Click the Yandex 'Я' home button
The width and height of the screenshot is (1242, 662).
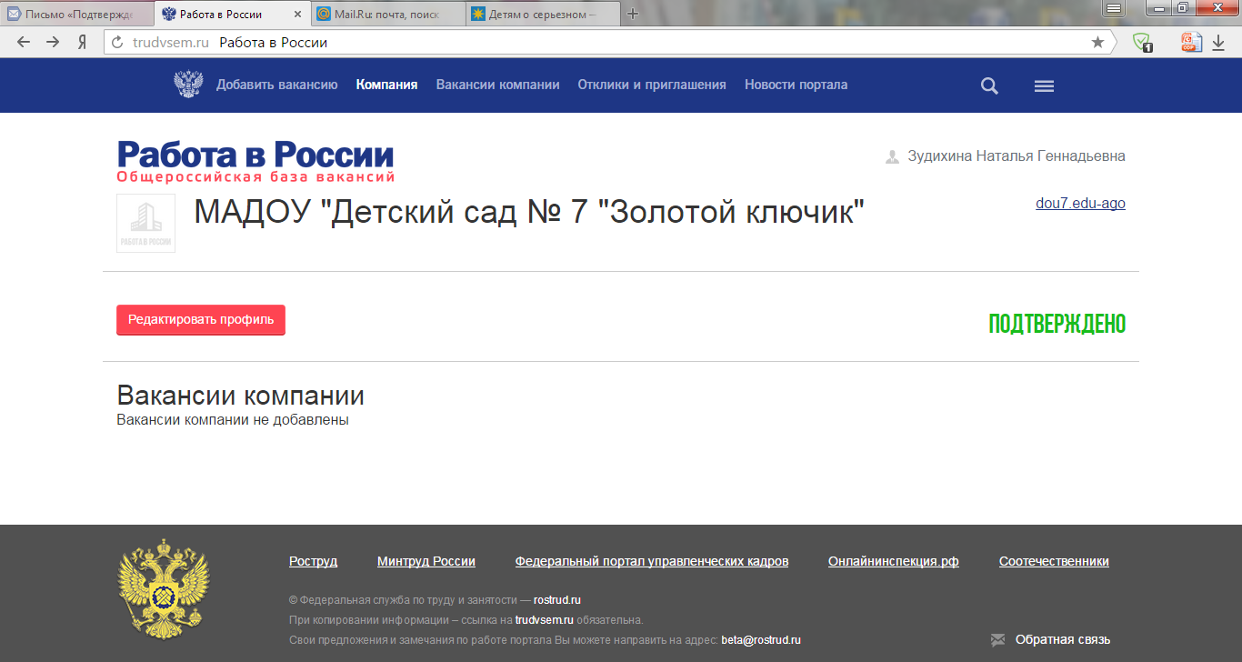click(82, 43)
